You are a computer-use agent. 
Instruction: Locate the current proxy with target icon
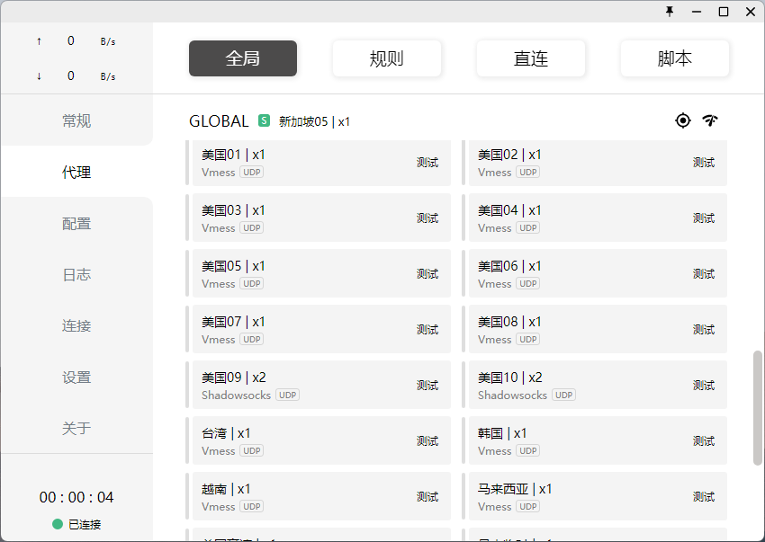pyautogui.click(x=682, y=120)
